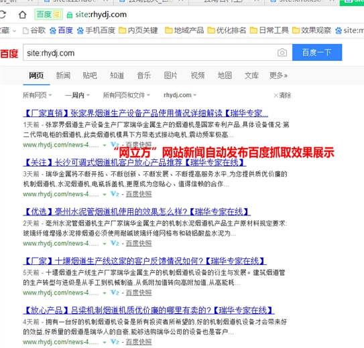Open the 一周内 time filter dropdown
The image size is (364, 348).
click(x=77, y=95)
